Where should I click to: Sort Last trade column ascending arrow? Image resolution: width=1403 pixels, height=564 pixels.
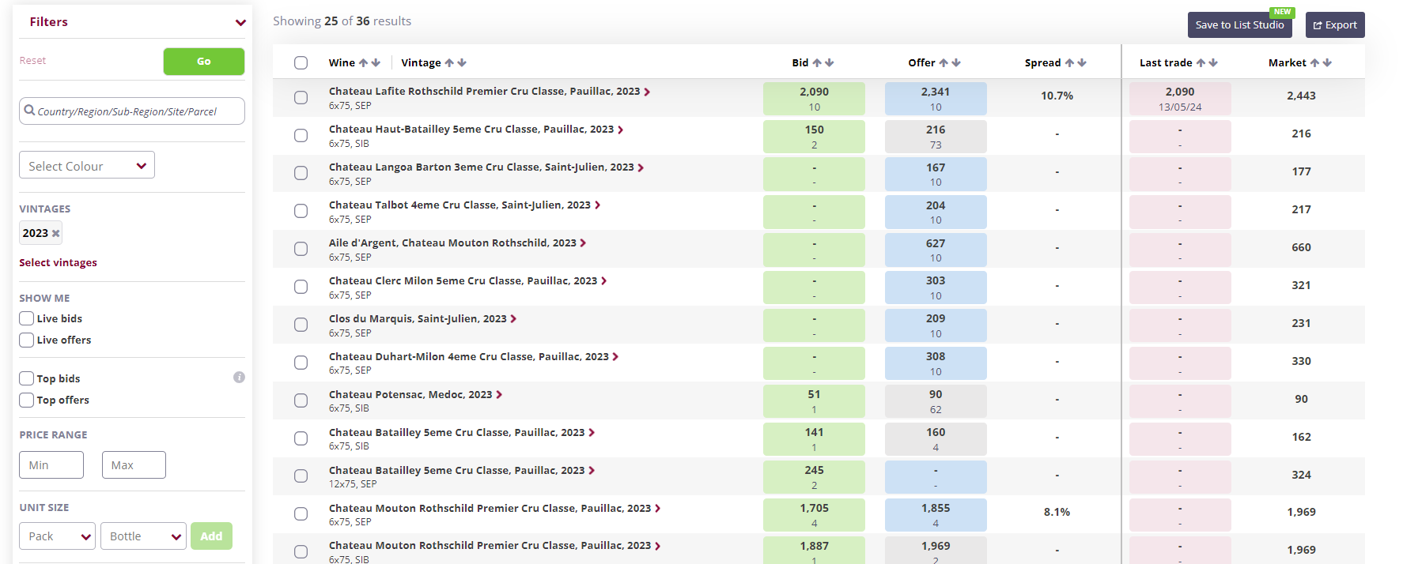1201,62
